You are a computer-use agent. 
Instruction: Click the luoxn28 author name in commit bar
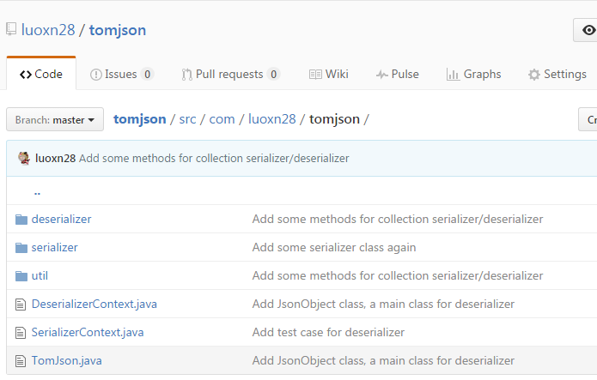point(56,158)
